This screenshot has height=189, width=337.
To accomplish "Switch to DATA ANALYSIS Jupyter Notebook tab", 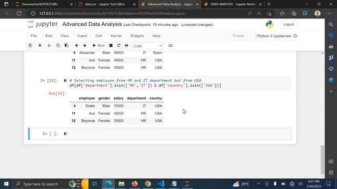I will coord(233,4).
